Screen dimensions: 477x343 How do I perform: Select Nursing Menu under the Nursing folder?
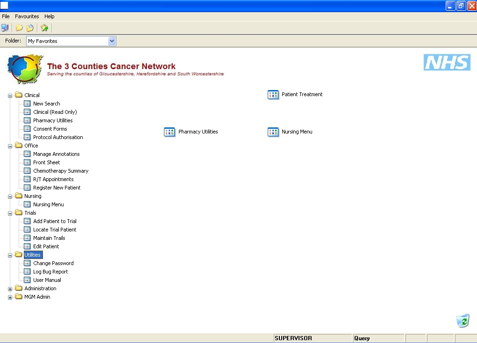(49, 204)
